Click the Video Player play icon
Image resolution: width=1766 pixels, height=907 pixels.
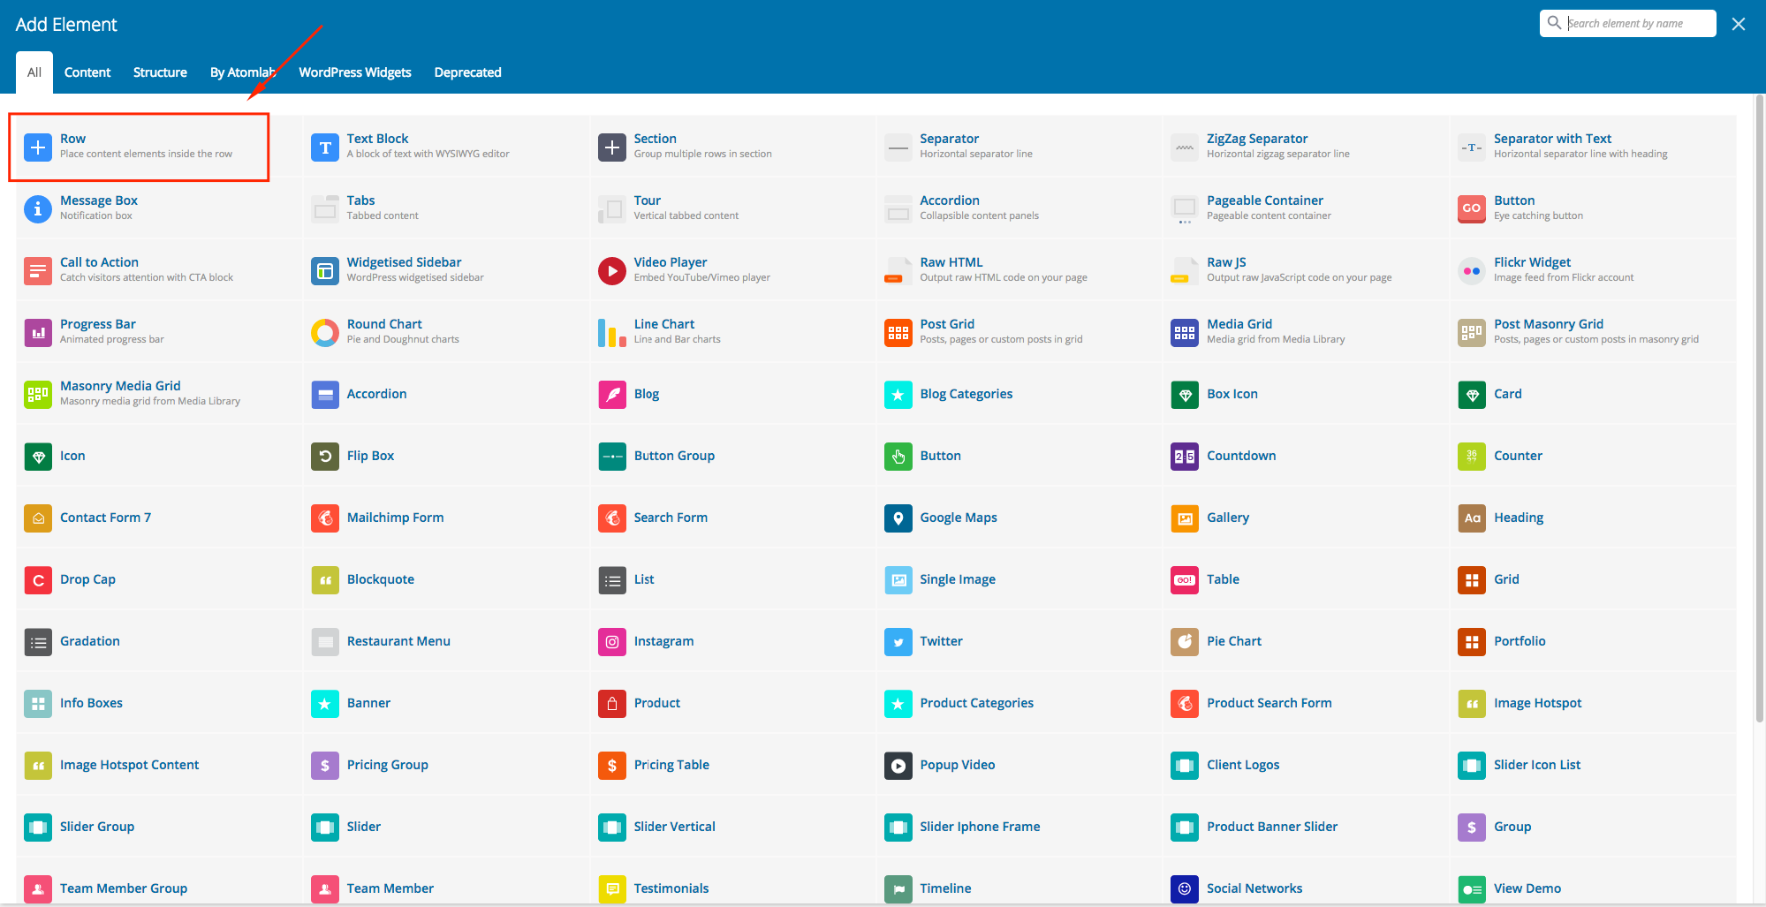click(612, 270)
